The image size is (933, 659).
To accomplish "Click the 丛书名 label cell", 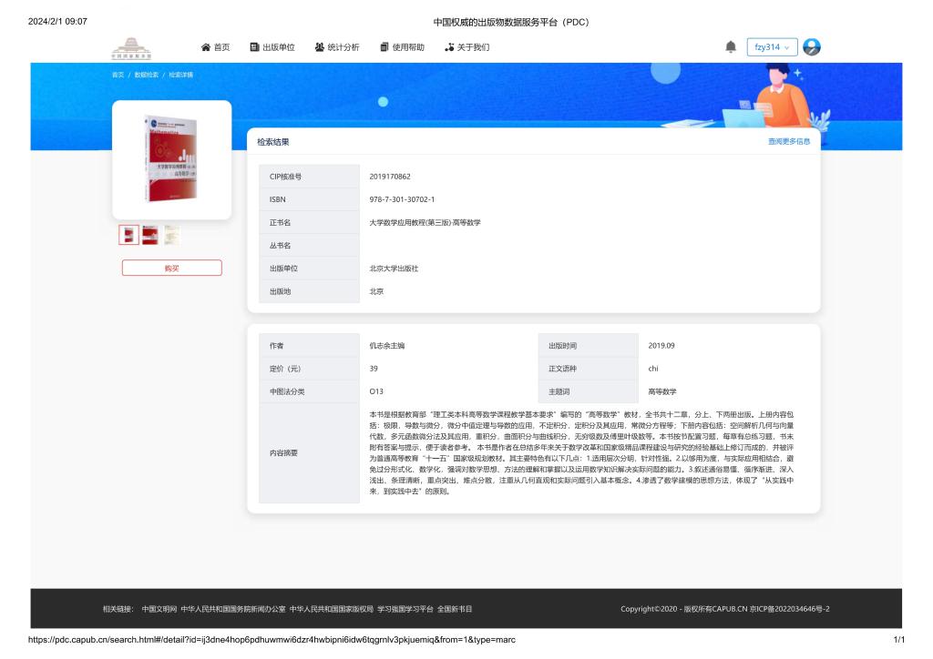I will [x=310, y=246].
